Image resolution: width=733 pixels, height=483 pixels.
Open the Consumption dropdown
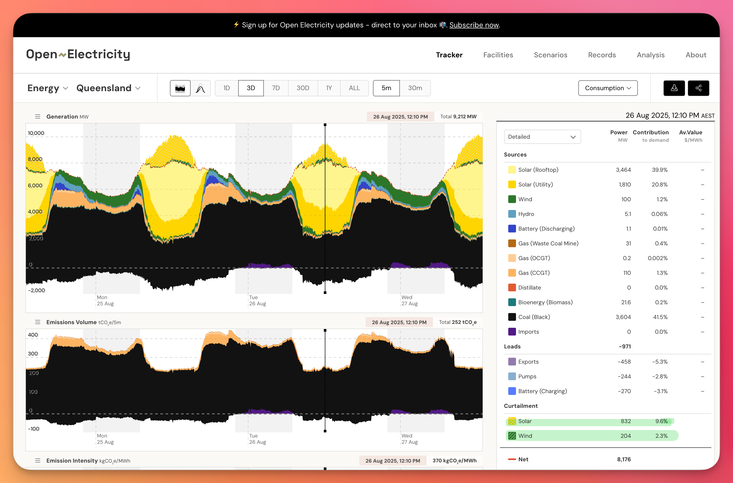coord(608,88)
